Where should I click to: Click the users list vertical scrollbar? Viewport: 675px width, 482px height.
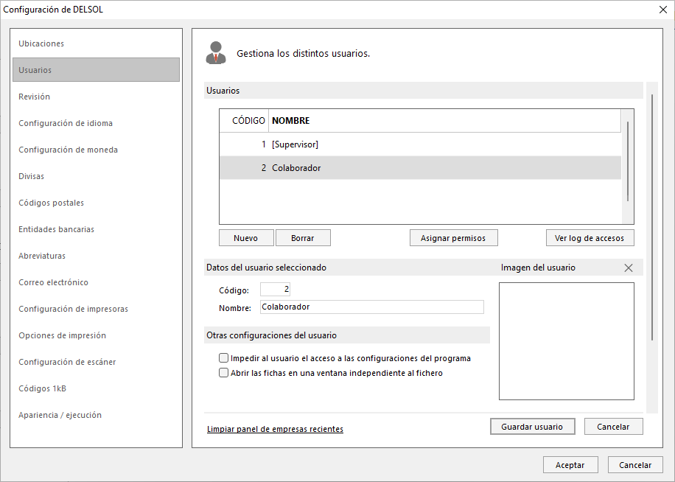[628, 161]
